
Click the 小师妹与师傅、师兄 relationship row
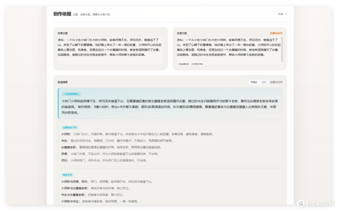click(107, 182)
